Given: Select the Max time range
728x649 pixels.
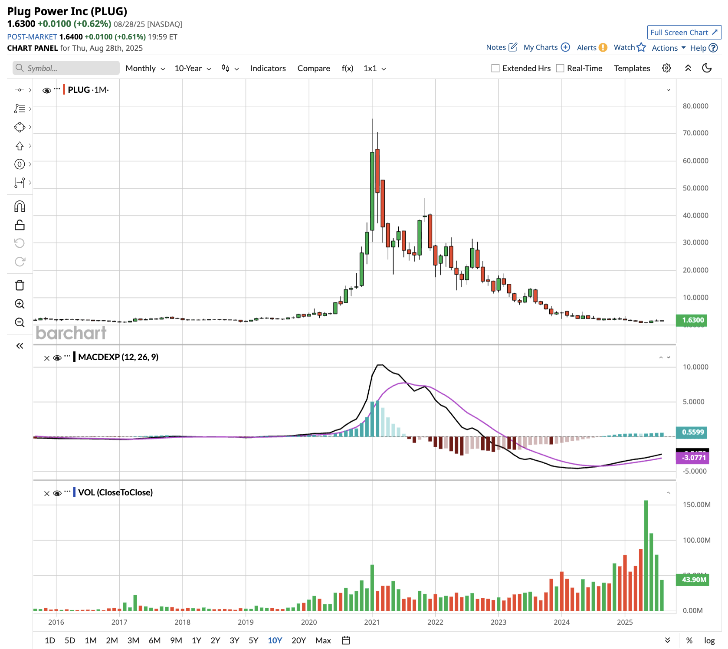Looking at the screenshot, I should 323,640.
